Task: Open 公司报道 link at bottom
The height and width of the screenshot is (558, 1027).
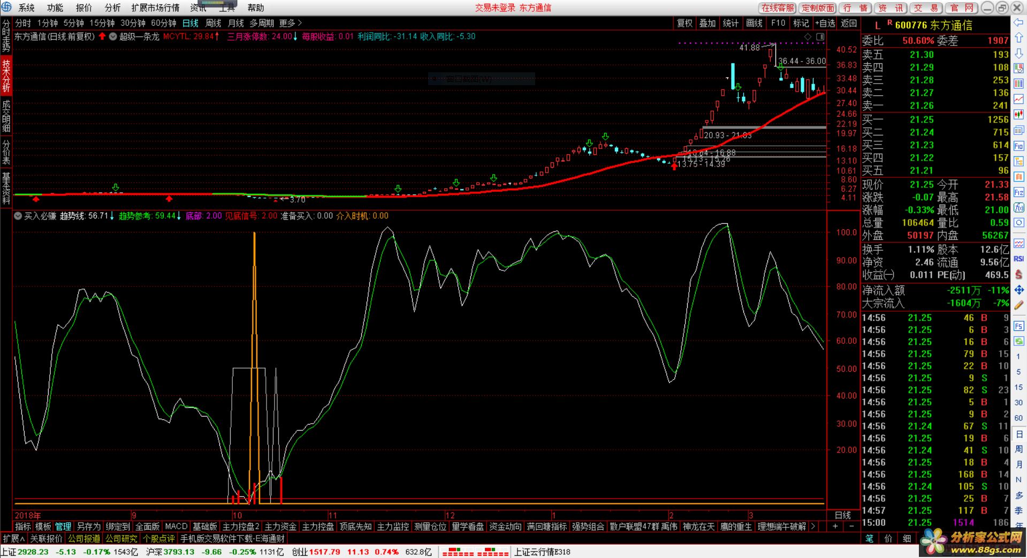Action: tap(83, 538)
